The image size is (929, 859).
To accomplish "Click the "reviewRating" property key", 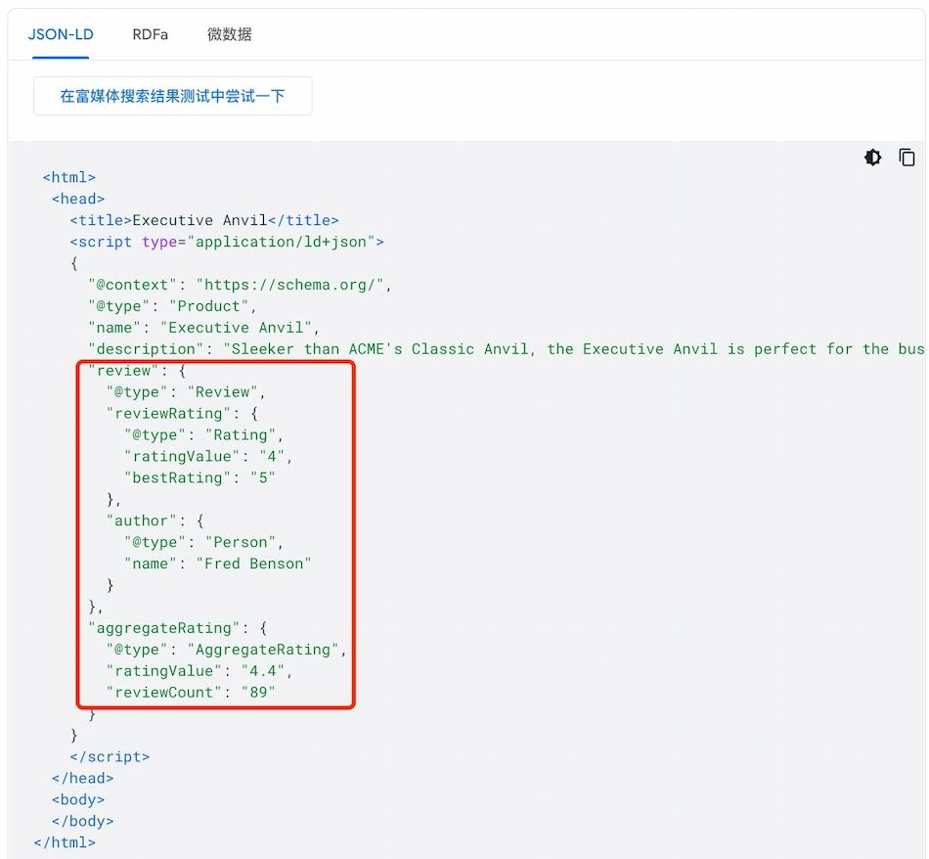I will click(x=168, y=414).
